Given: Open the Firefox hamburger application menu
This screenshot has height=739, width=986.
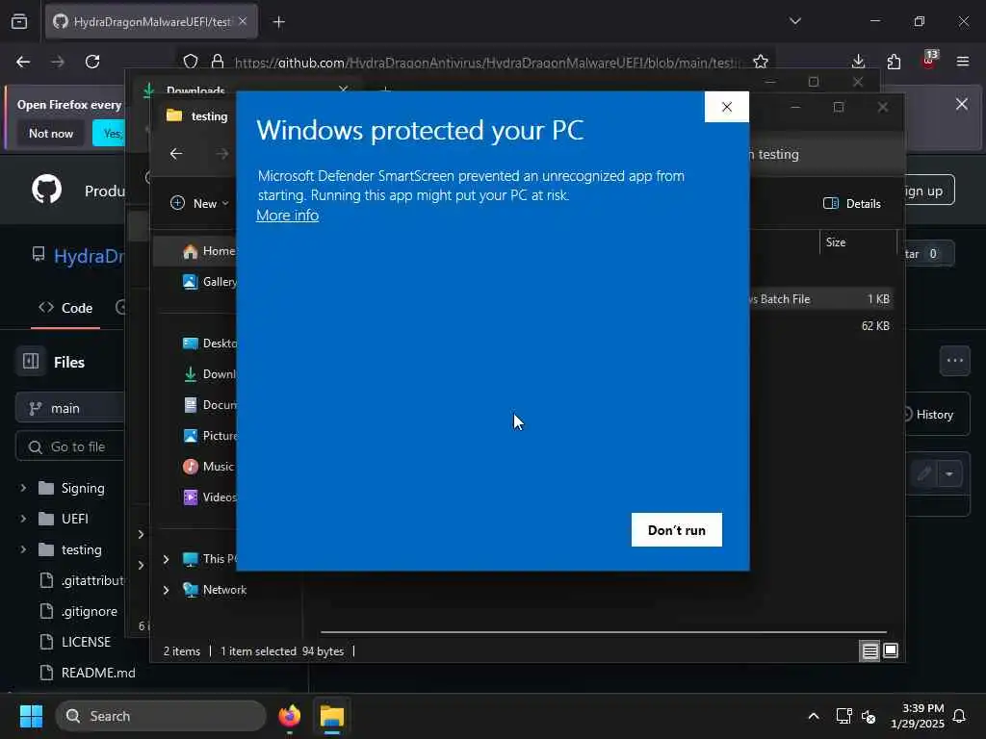Looking at the screenshot, I should pos(963,62).
